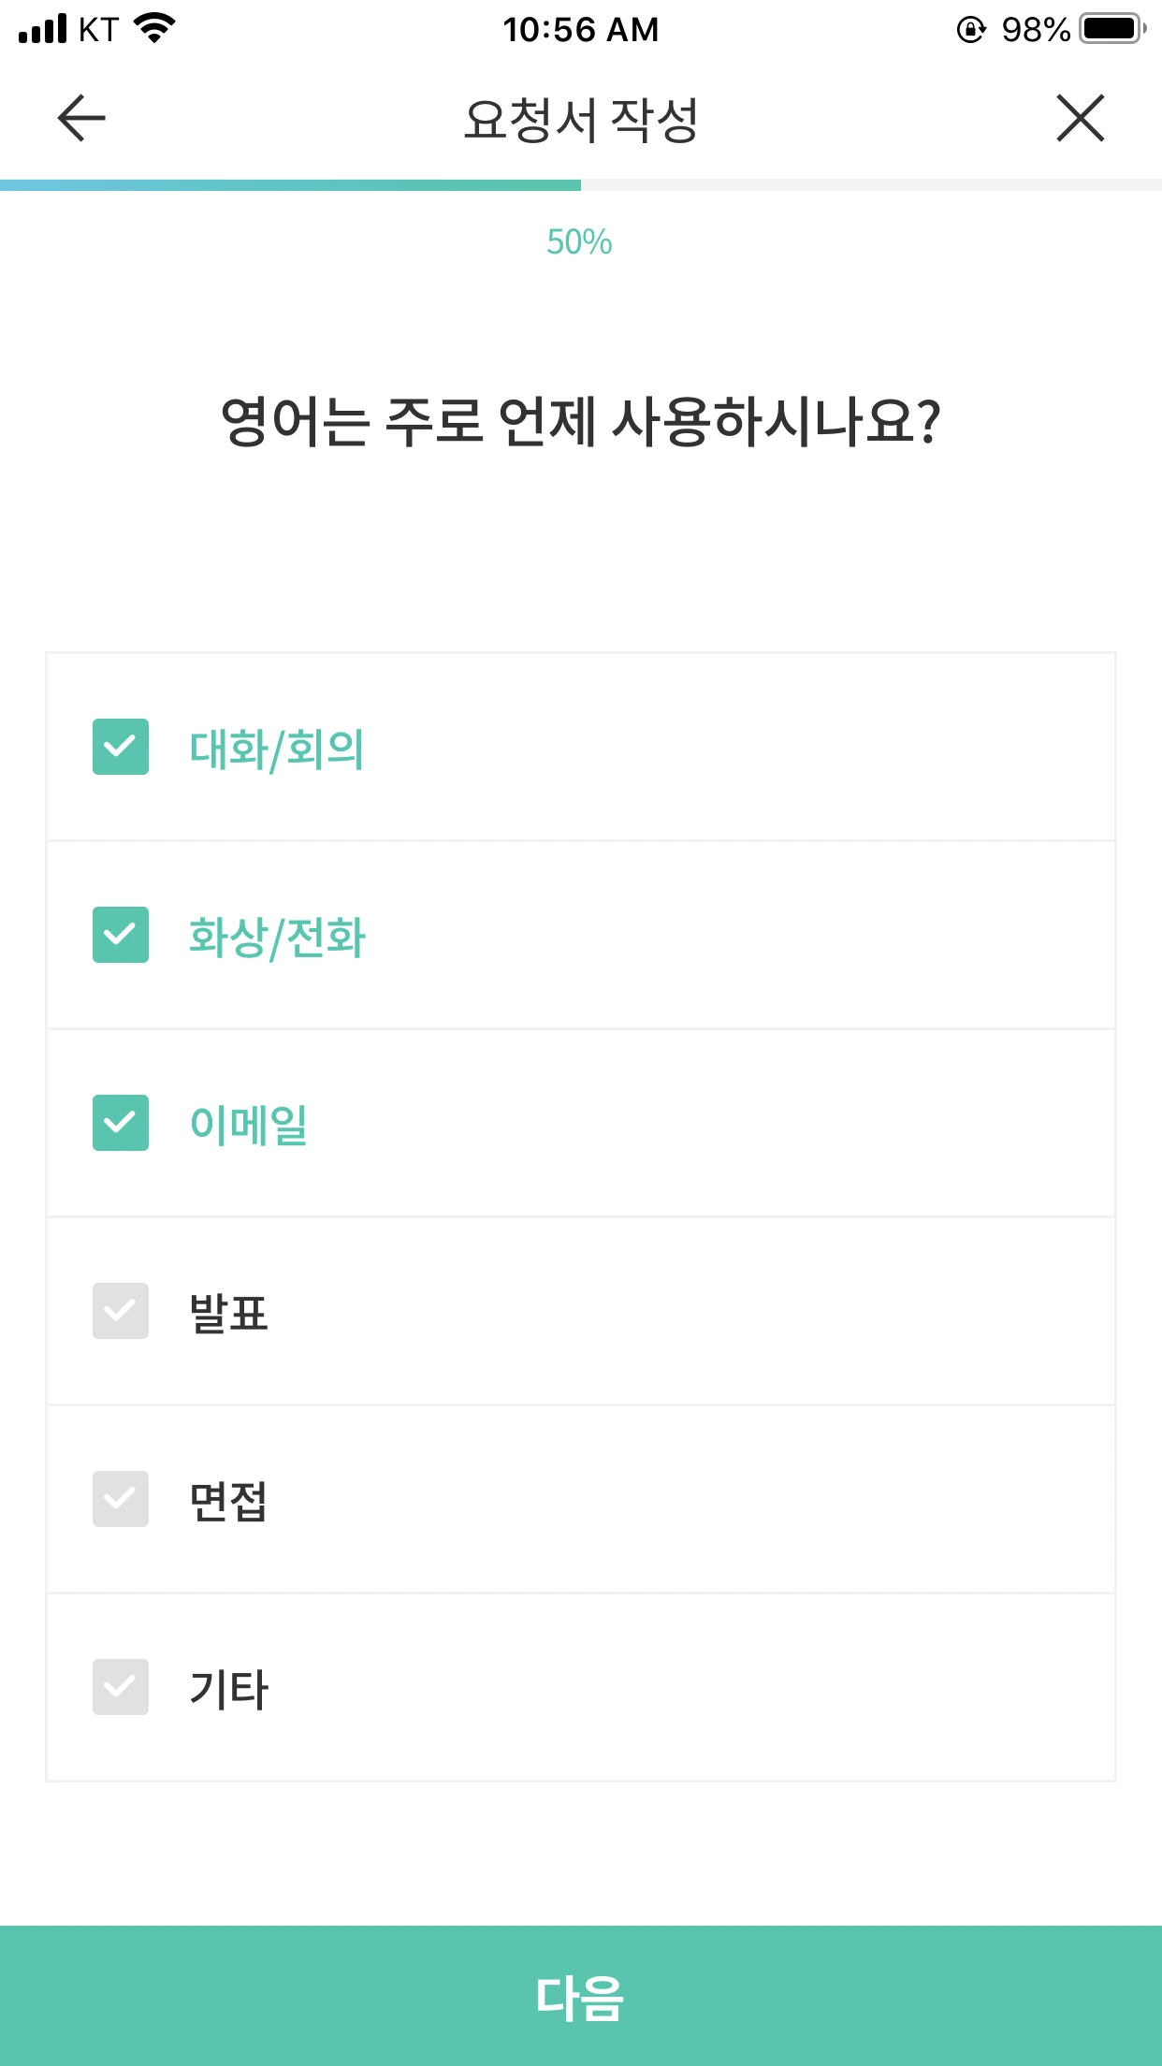Viewport: 1162px width, 2066px height.
Task: Uncheck the 대화/회의 checkbox
Action: [x=121, y=747]
